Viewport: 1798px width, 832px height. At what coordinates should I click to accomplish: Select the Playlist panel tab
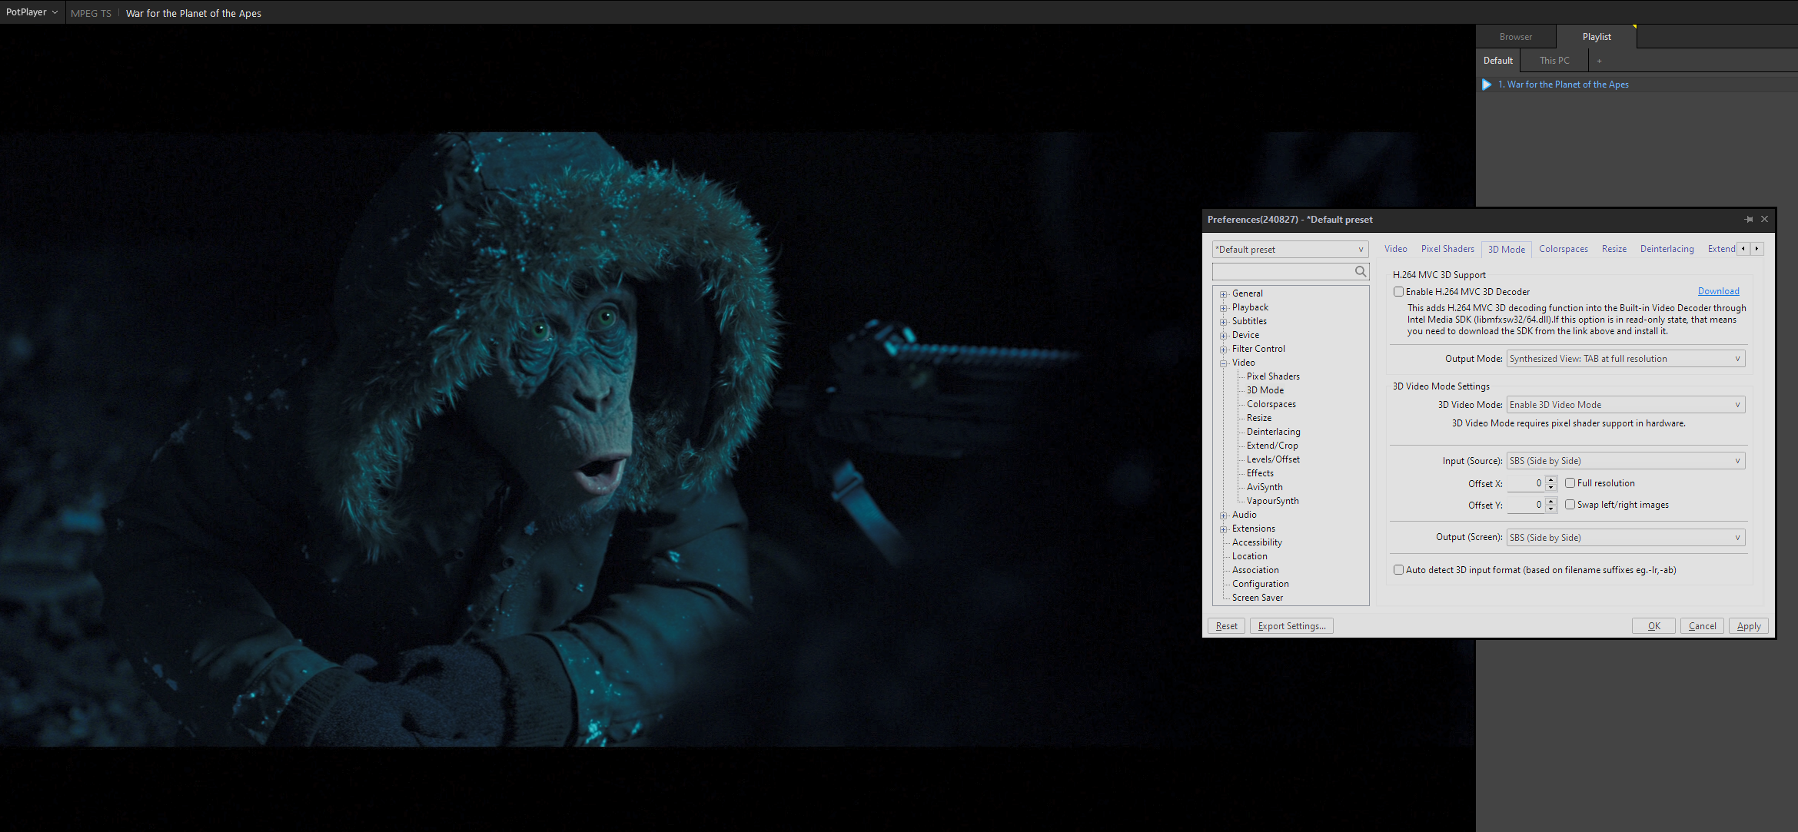point(1597,37)
